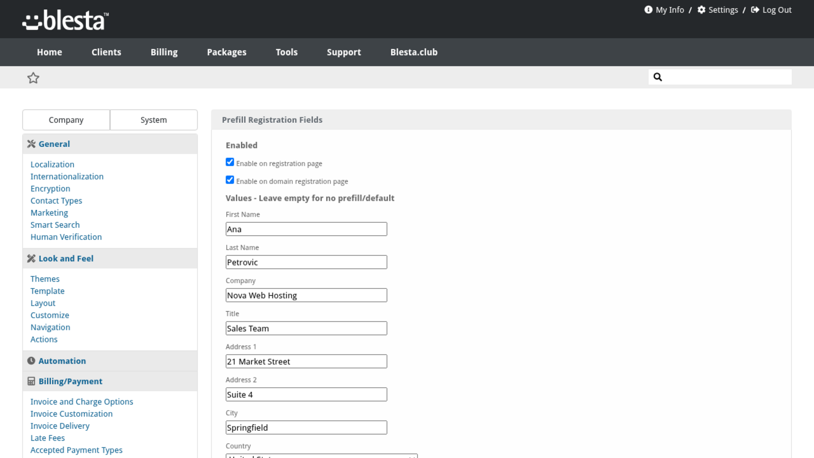Click the Last Name field
Viewport: 814px width, 458px height.
[306, 262]
